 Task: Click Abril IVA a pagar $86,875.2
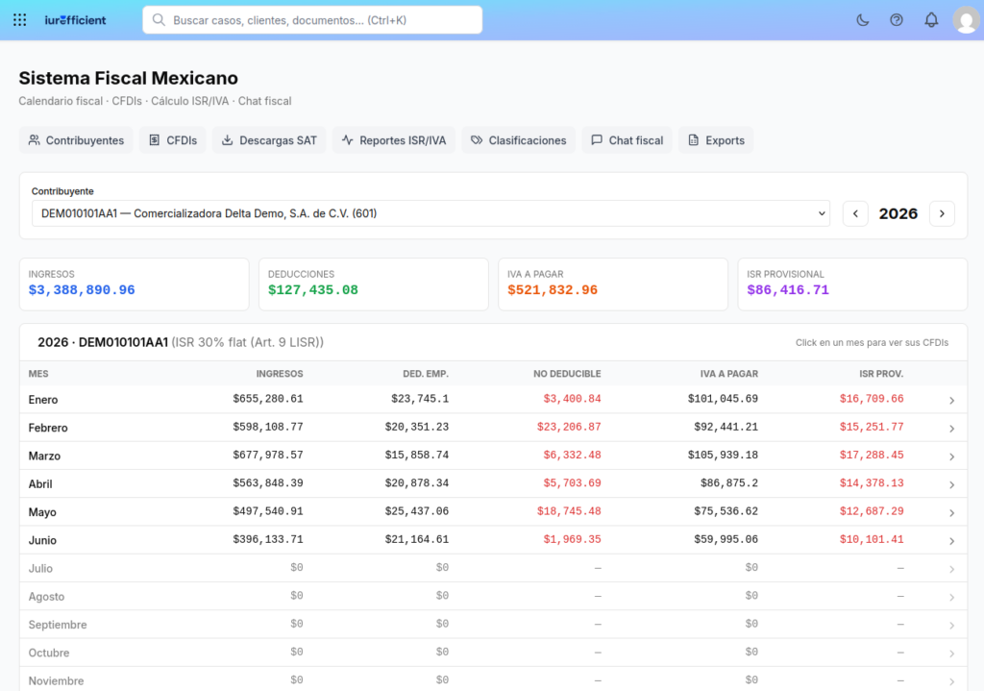(729, 483)
